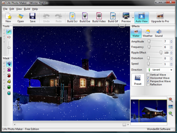Click the green zoom in magnifier
Image resolution: width=177 pixels, height=133 pixels.
[x=171, y=114]
